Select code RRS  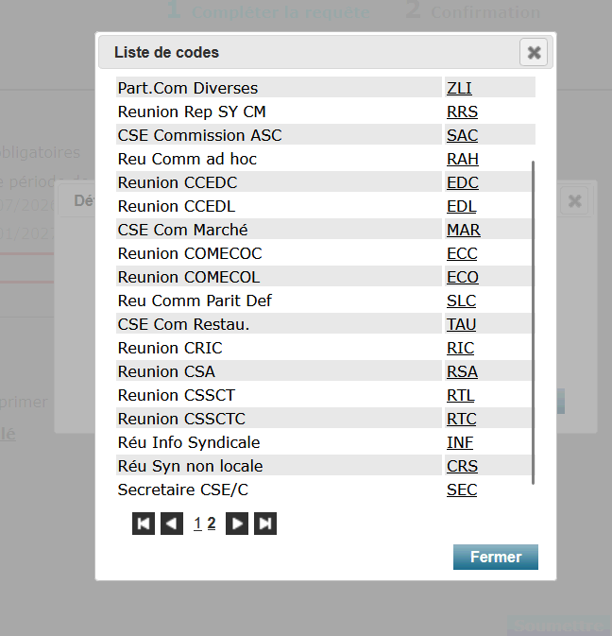tap(462, 112)
